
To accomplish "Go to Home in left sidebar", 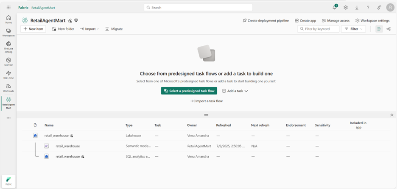I will [x=8, y=19].
